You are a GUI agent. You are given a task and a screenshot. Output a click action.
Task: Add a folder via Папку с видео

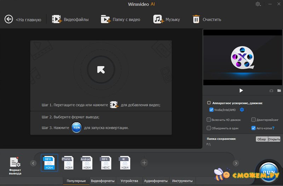coord(105,19)
